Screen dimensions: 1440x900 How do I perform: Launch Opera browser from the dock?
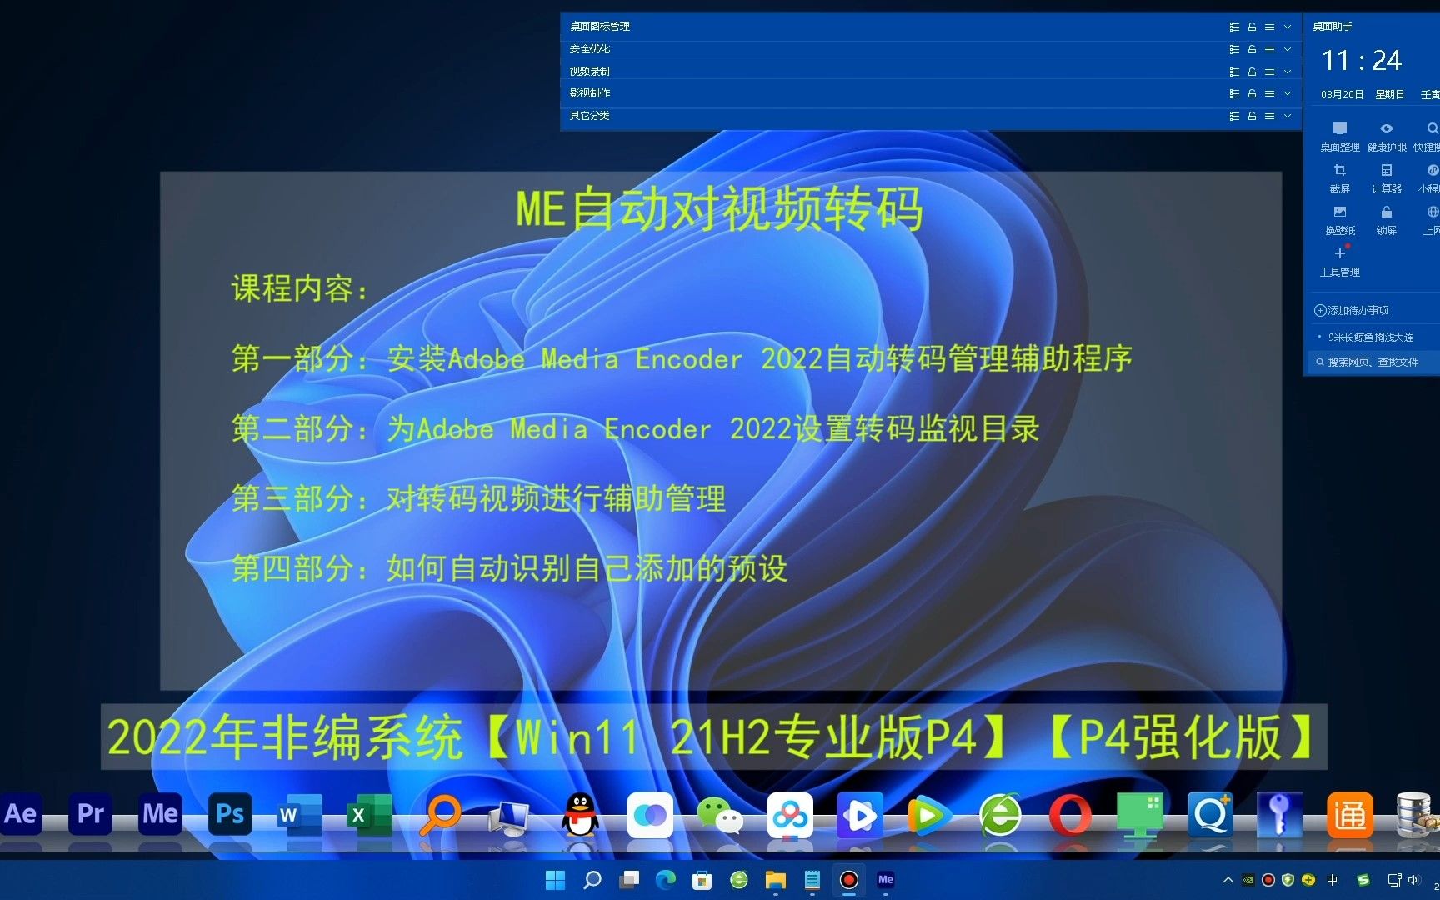pyautogui.click(x=1070, y=814)
